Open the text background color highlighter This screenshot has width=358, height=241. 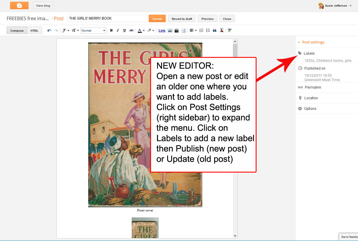click(151, 30)
